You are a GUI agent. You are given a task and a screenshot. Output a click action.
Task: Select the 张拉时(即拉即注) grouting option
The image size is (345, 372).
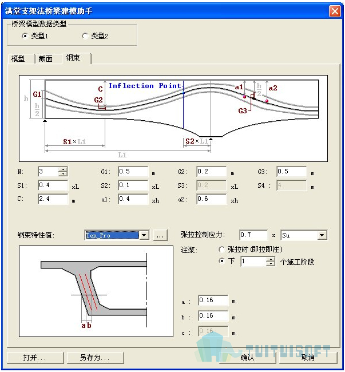221,250
